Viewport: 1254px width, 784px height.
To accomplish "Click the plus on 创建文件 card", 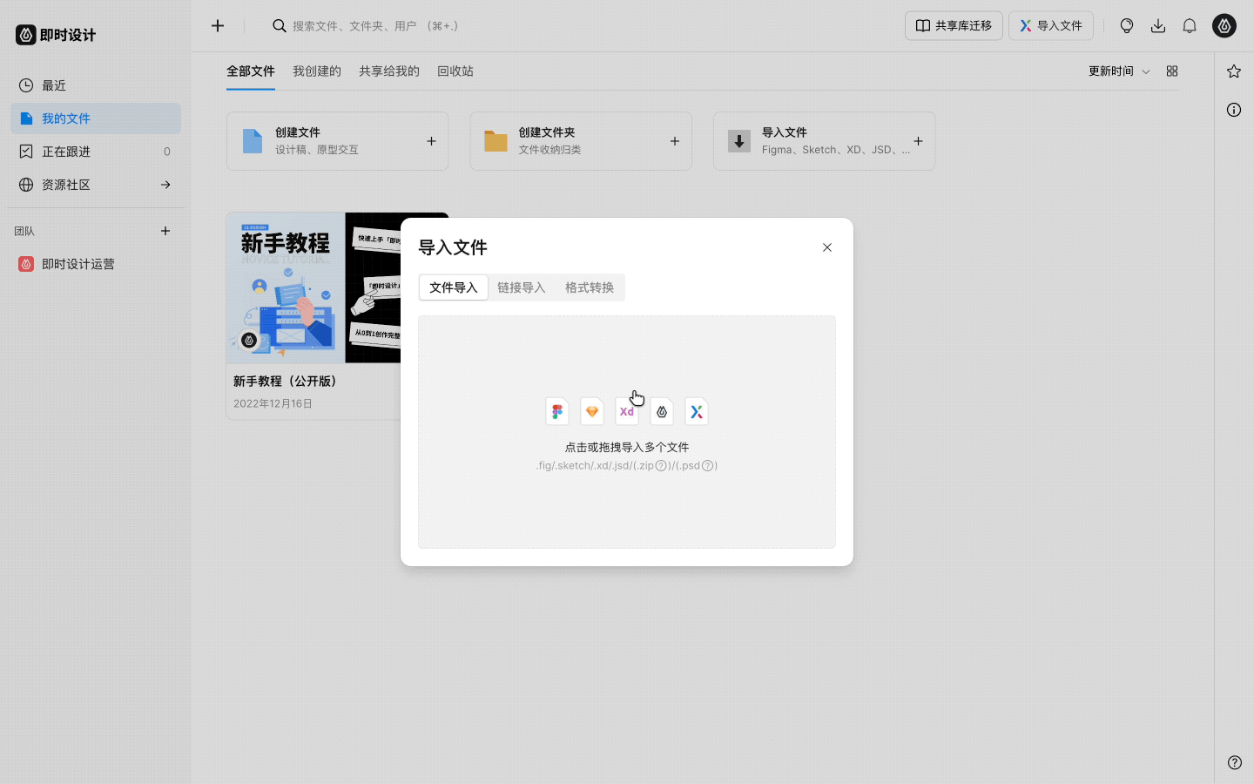I will point(431,141).
